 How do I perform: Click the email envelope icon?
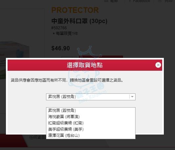(x=106, y=1)
